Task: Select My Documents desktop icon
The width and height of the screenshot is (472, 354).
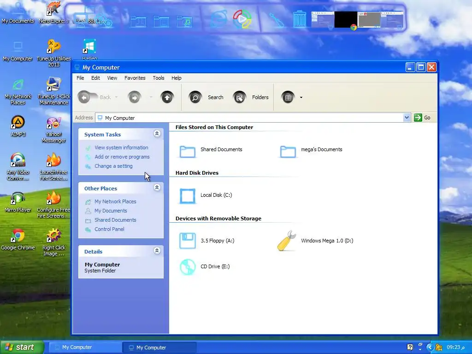Action: point(18,13)
